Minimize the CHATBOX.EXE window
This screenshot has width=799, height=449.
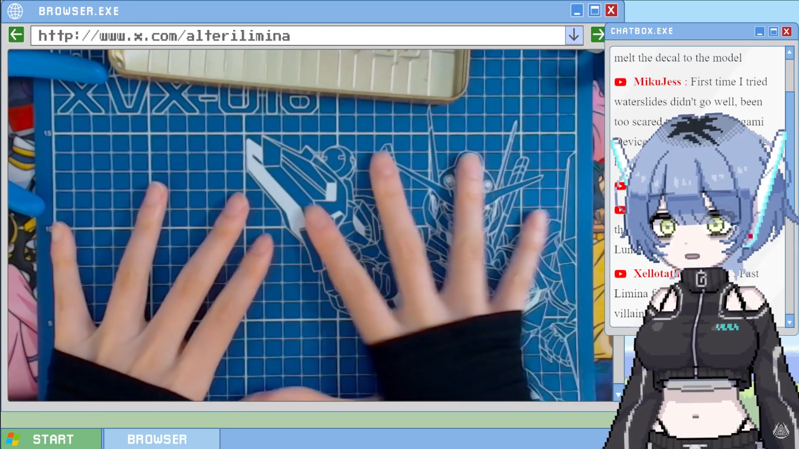click(x=760, y=32)
